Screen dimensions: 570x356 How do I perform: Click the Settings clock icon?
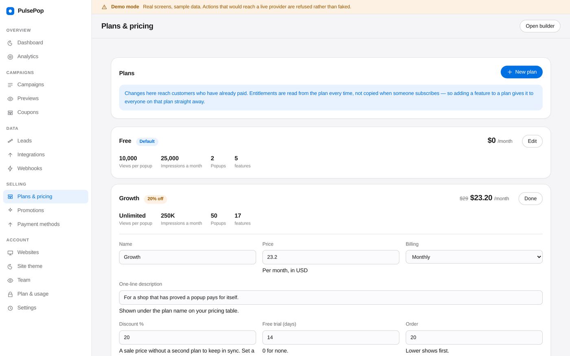coord(10,308)
